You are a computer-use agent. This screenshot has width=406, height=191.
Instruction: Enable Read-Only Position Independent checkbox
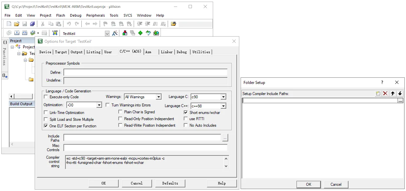tap(120, 119)
